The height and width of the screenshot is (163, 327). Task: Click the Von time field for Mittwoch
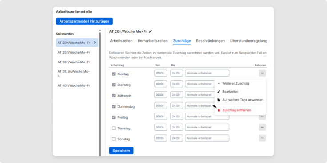(x=160, y=95)
